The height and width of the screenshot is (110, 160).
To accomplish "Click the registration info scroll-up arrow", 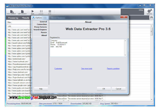I will (125, 41).
